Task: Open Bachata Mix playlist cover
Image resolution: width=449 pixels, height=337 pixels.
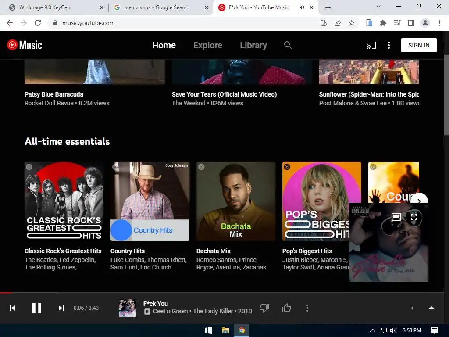Action: 235,201
